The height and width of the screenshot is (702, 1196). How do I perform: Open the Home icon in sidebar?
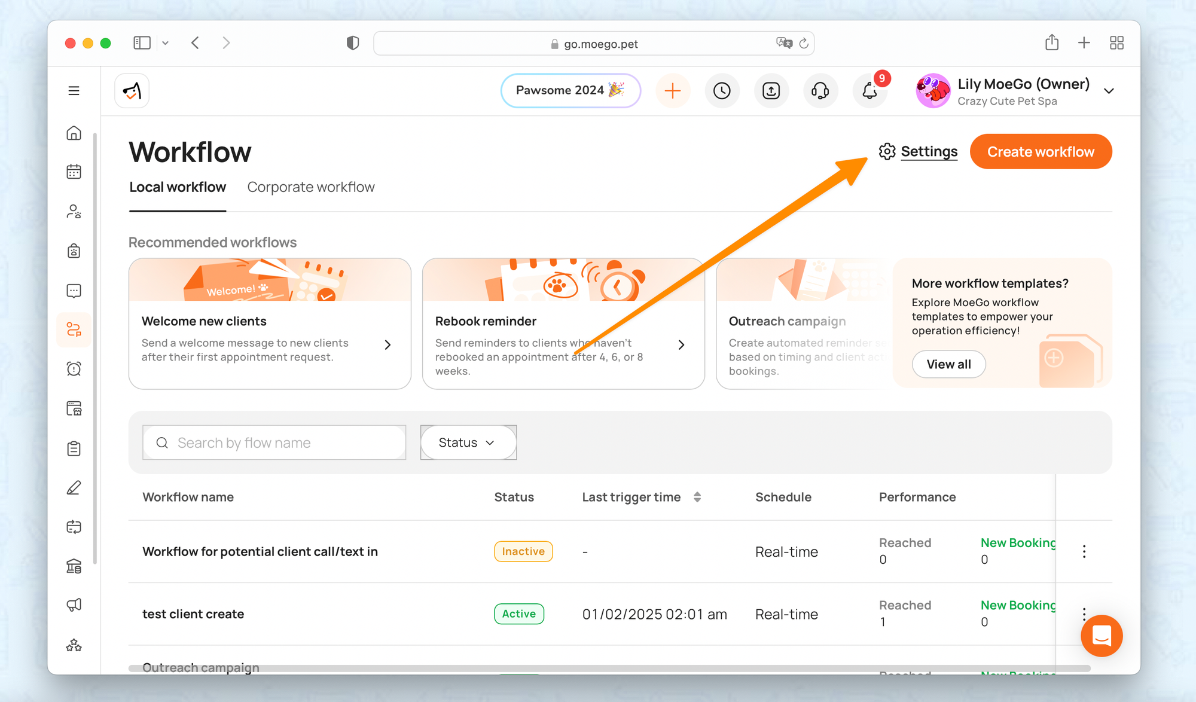(x=74, y=133)
